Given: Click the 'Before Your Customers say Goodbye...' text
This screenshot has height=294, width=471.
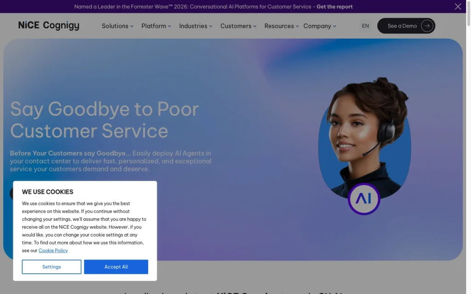Looking at the screenshot, I should [70, 153].
